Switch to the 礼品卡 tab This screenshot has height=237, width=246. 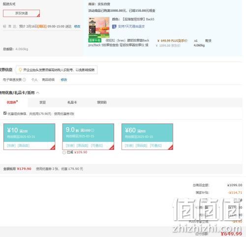[72, 102]
